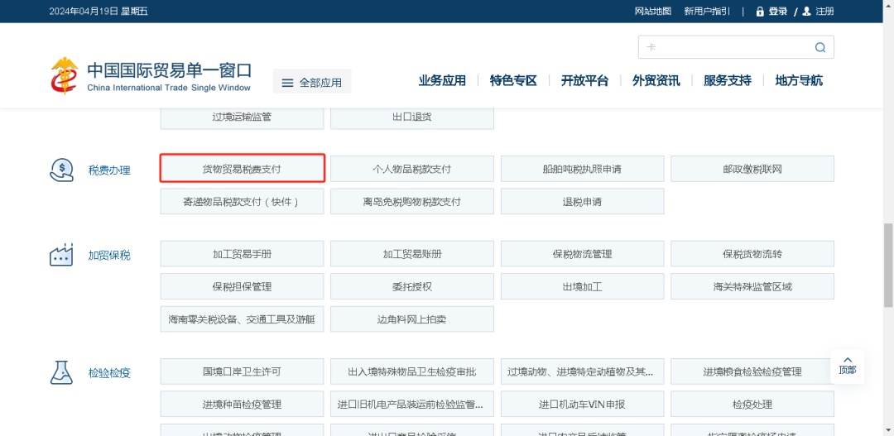Open 加工贸易手册

tap(242, 254)
